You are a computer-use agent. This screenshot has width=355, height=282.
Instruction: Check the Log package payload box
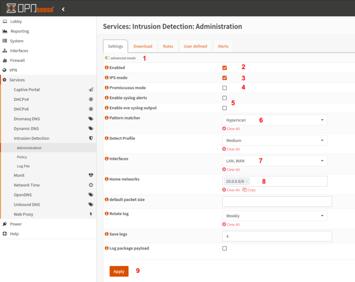coord(225,248)
